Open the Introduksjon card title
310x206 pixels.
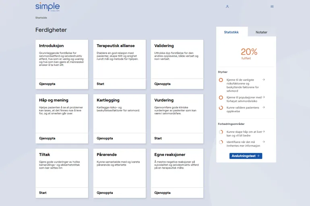(x=52, y=46)
